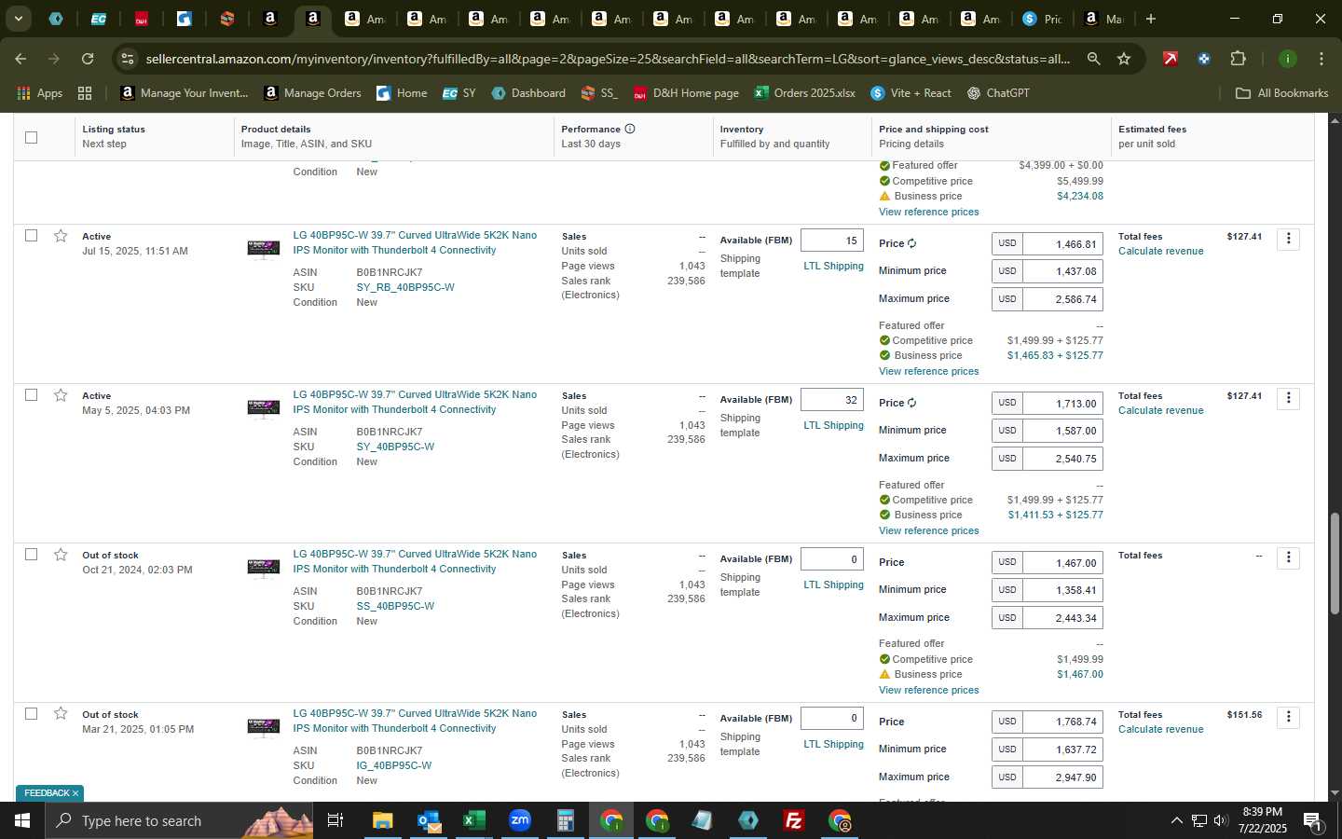Click LTL Shipping link for SS_40BP95C-W
The image size is (1342, 839).
[833, 585]
